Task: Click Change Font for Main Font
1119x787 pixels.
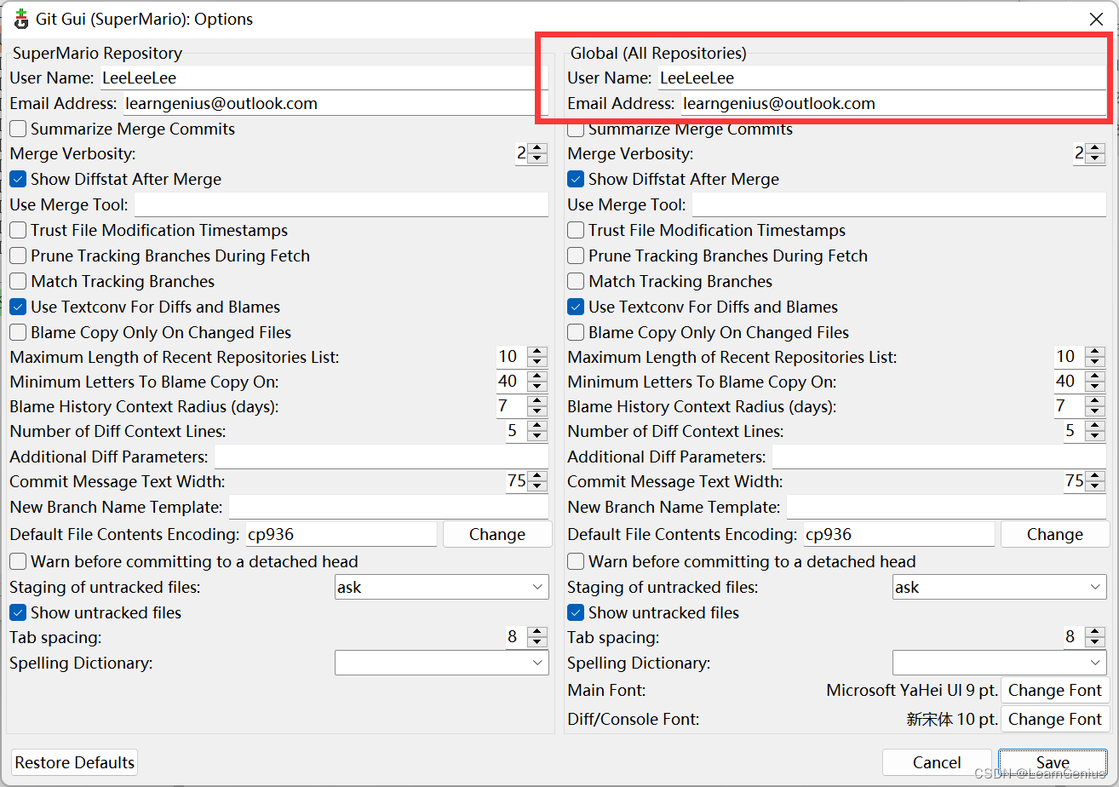Action: (1055, 691)
